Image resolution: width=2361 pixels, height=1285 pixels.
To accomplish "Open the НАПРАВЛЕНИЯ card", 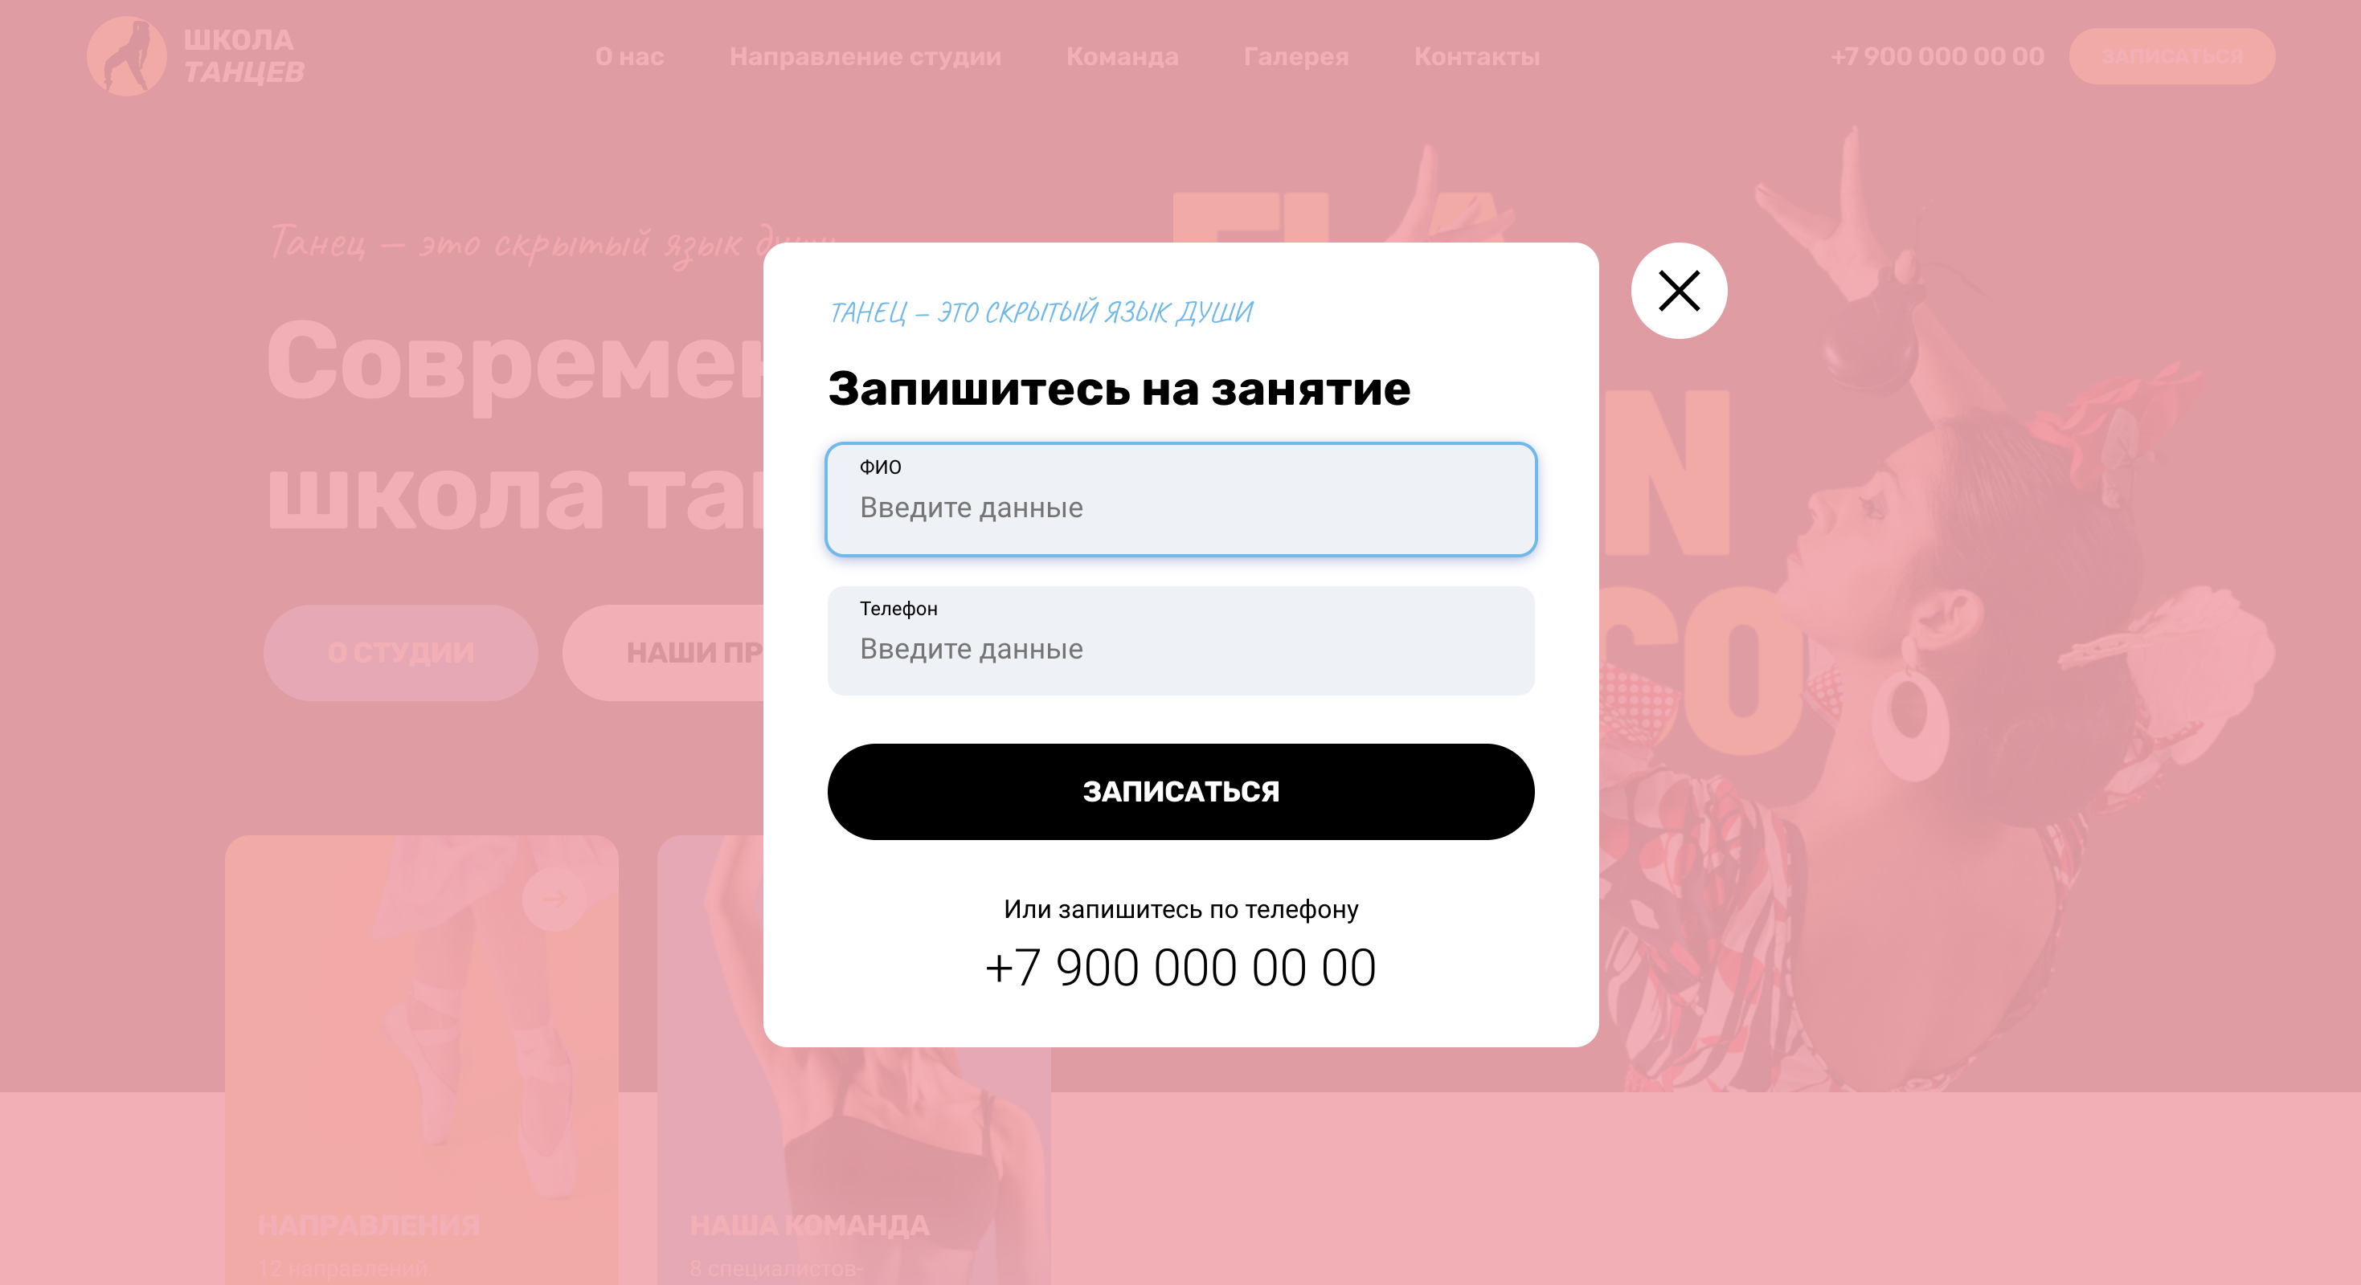I will [422, 1059].
